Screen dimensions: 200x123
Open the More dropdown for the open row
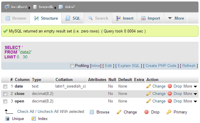pyautogui.click(x=190, y=101)
